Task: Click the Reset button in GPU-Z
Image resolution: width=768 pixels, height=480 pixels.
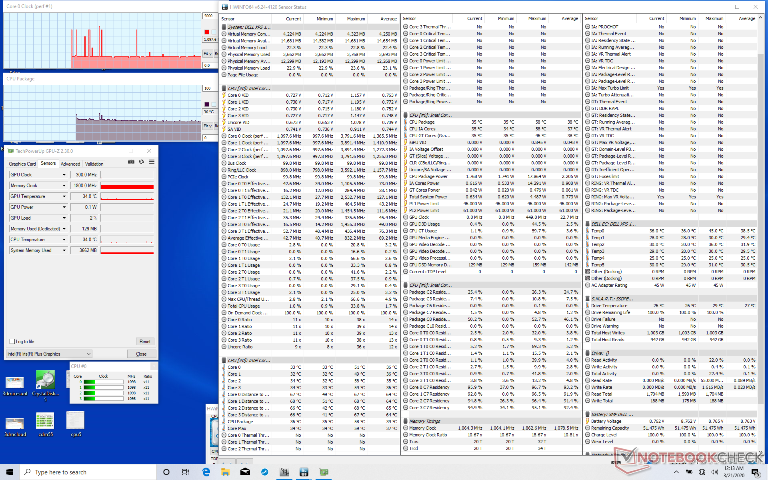Action: point(145,342)
